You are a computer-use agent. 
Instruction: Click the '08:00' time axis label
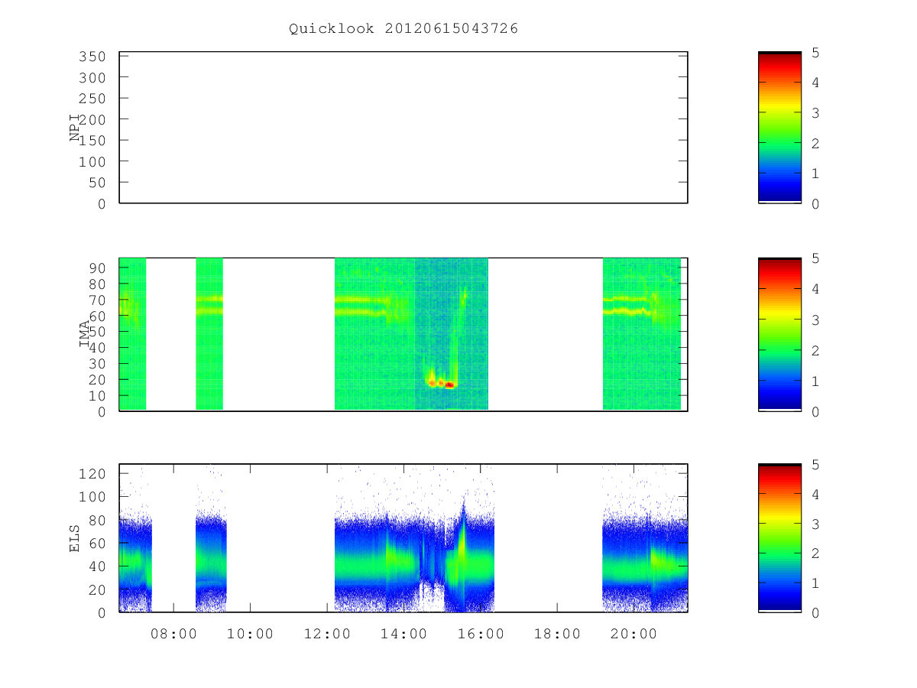coord(173,634)
